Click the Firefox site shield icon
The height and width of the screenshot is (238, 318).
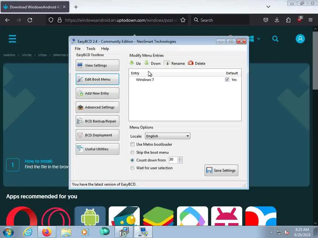coord(51,20)
